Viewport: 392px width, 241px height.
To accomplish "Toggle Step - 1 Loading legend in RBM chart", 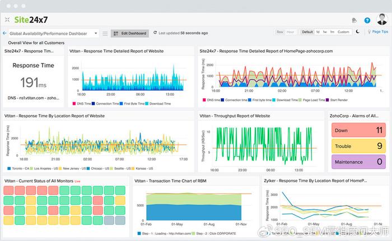I will 164,234.
